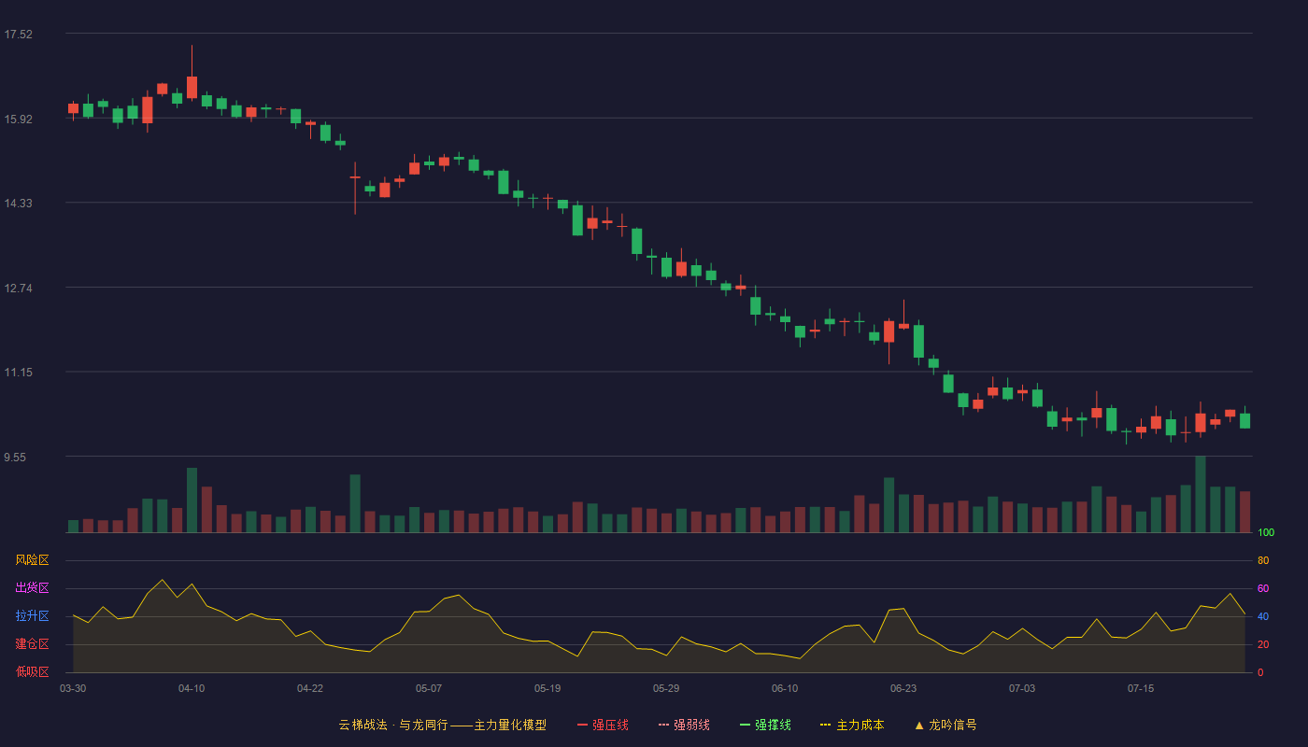The height and width of the screenshot is (747, 1308).
Task: Toggle the 强弱线 legend dashed icon
Action: click(663, 725)
